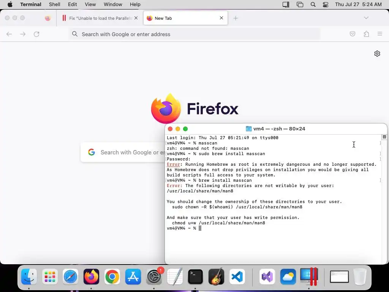This screenshot has height=292, width=389.
Task: Open TextEdit from the Dock
Action: (175, 277)
